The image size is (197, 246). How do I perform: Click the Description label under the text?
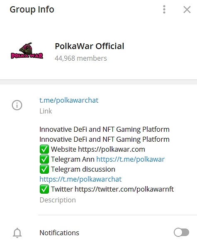pyautogui.click(x=58, y=200)
